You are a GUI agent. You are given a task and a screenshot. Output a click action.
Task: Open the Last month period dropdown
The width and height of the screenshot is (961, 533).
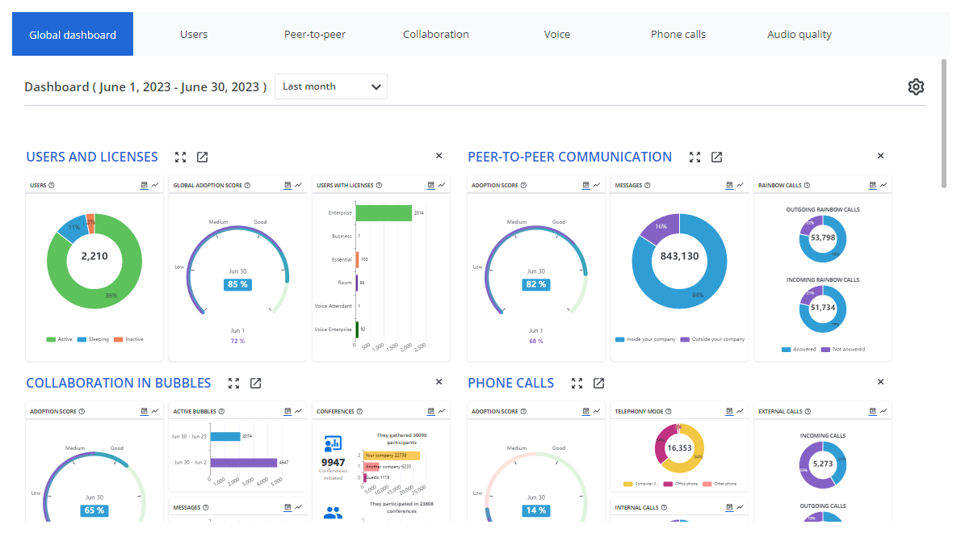331,86
